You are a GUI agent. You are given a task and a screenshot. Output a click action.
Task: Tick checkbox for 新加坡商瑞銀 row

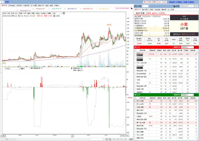click(x=135, y=74)
